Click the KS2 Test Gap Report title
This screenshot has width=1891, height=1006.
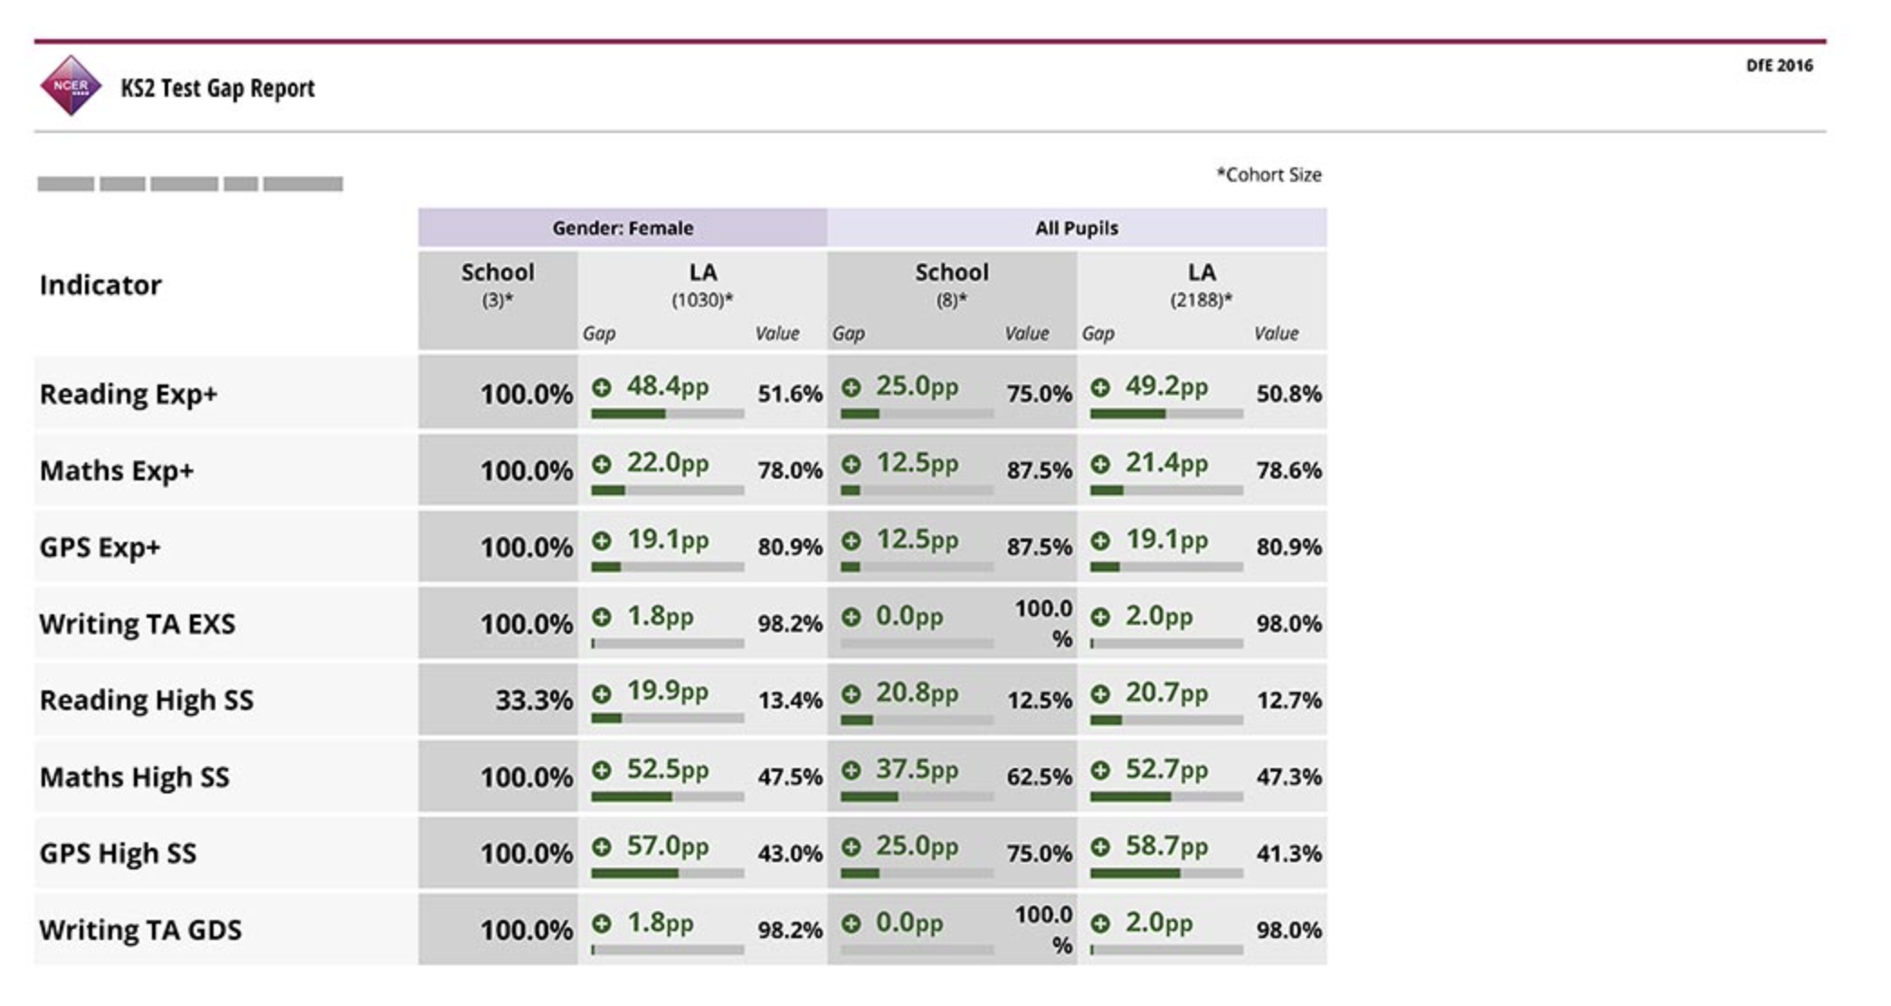218,89
